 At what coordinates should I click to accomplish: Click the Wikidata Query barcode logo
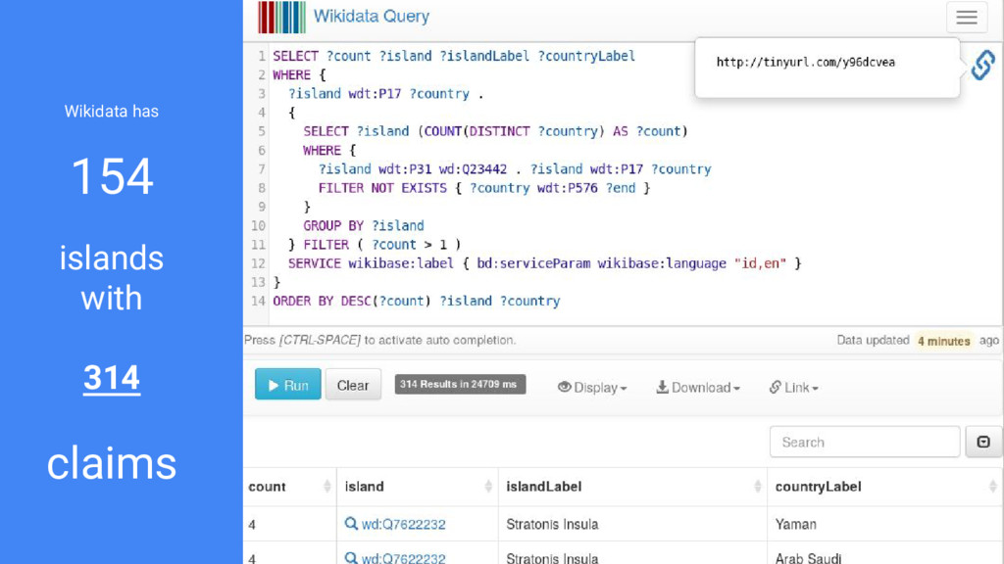(x=281, y=18)
